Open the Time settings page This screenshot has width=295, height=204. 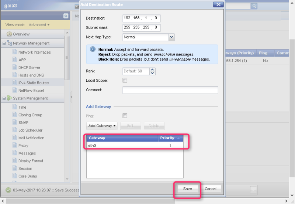coord(22,107)
